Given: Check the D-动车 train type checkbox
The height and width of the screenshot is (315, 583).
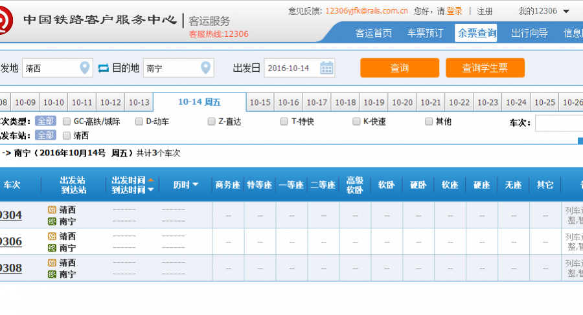Looking at the screenshot, I should 139,122.
